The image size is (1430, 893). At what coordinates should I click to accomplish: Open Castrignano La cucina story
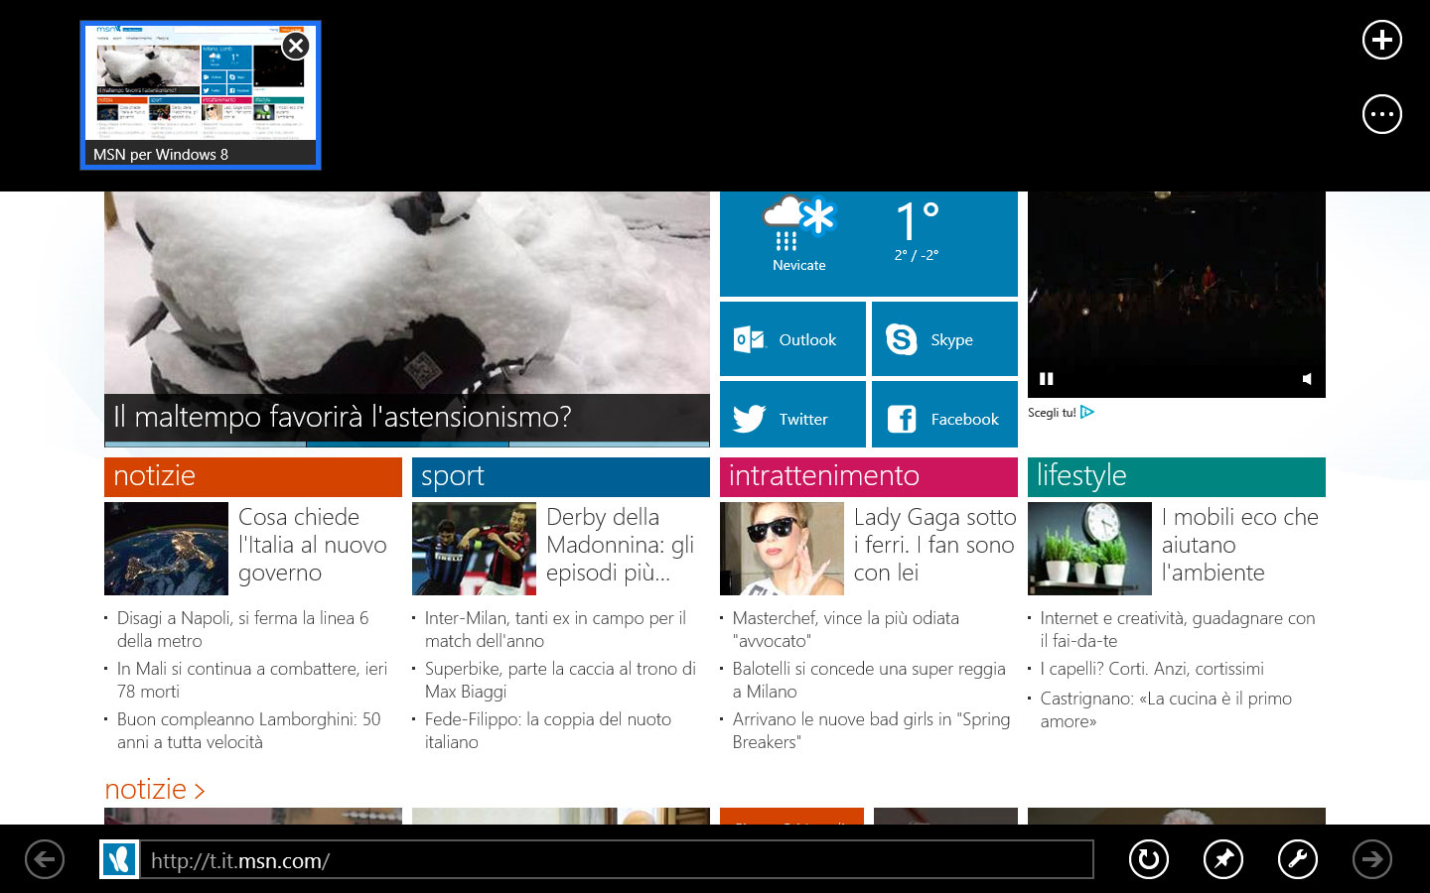(1166, 709)
